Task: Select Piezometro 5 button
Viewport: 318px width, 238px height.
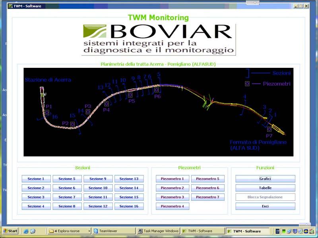Action: [x=207, y=179]
